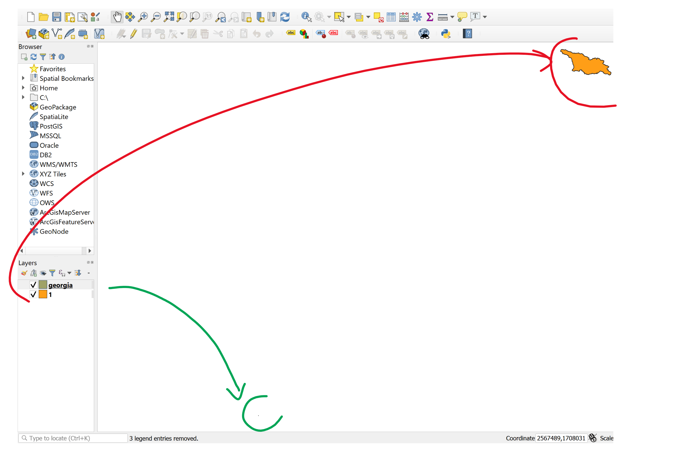Open the Layer Styling panel paintbrush
Viewport: 678px width, 452px height.
24,273
